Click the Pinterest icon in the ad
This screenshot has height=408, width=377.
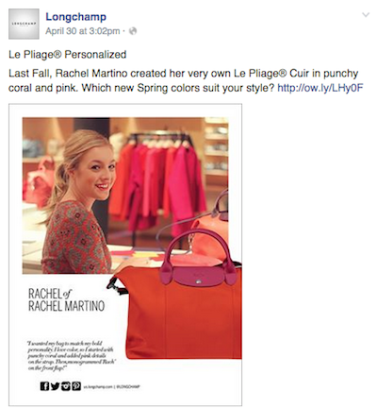tap(76, 386)
